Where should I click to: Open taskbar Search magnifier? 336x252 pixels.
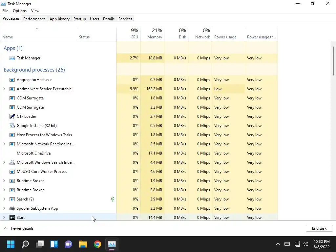point(25,244)
